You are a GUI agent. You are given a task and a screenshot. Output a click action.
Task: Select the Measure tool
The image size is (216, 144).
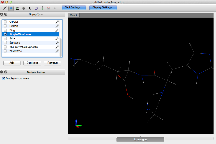pos(49,8)
